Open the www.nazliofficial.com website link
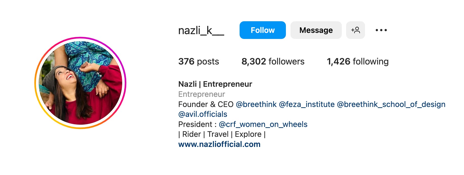Viewport: 464px width, 175px height. click(x=219, y=144)
